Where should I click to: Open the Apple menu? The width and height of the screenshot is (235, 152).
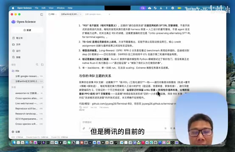pyautogui.click(x=13, y=8)
